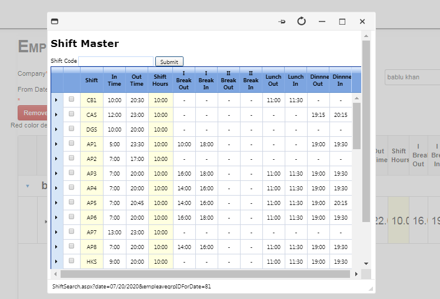Tick the checkbox for shift AP5

72,201
